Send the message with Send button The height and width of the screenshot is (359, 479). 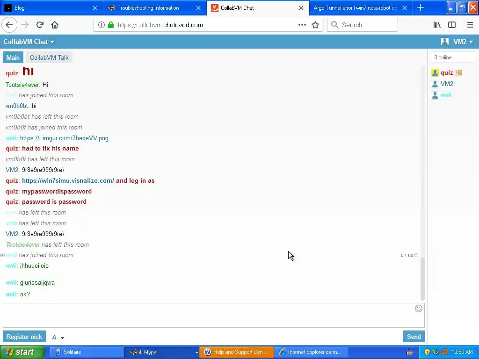[414, 337]
